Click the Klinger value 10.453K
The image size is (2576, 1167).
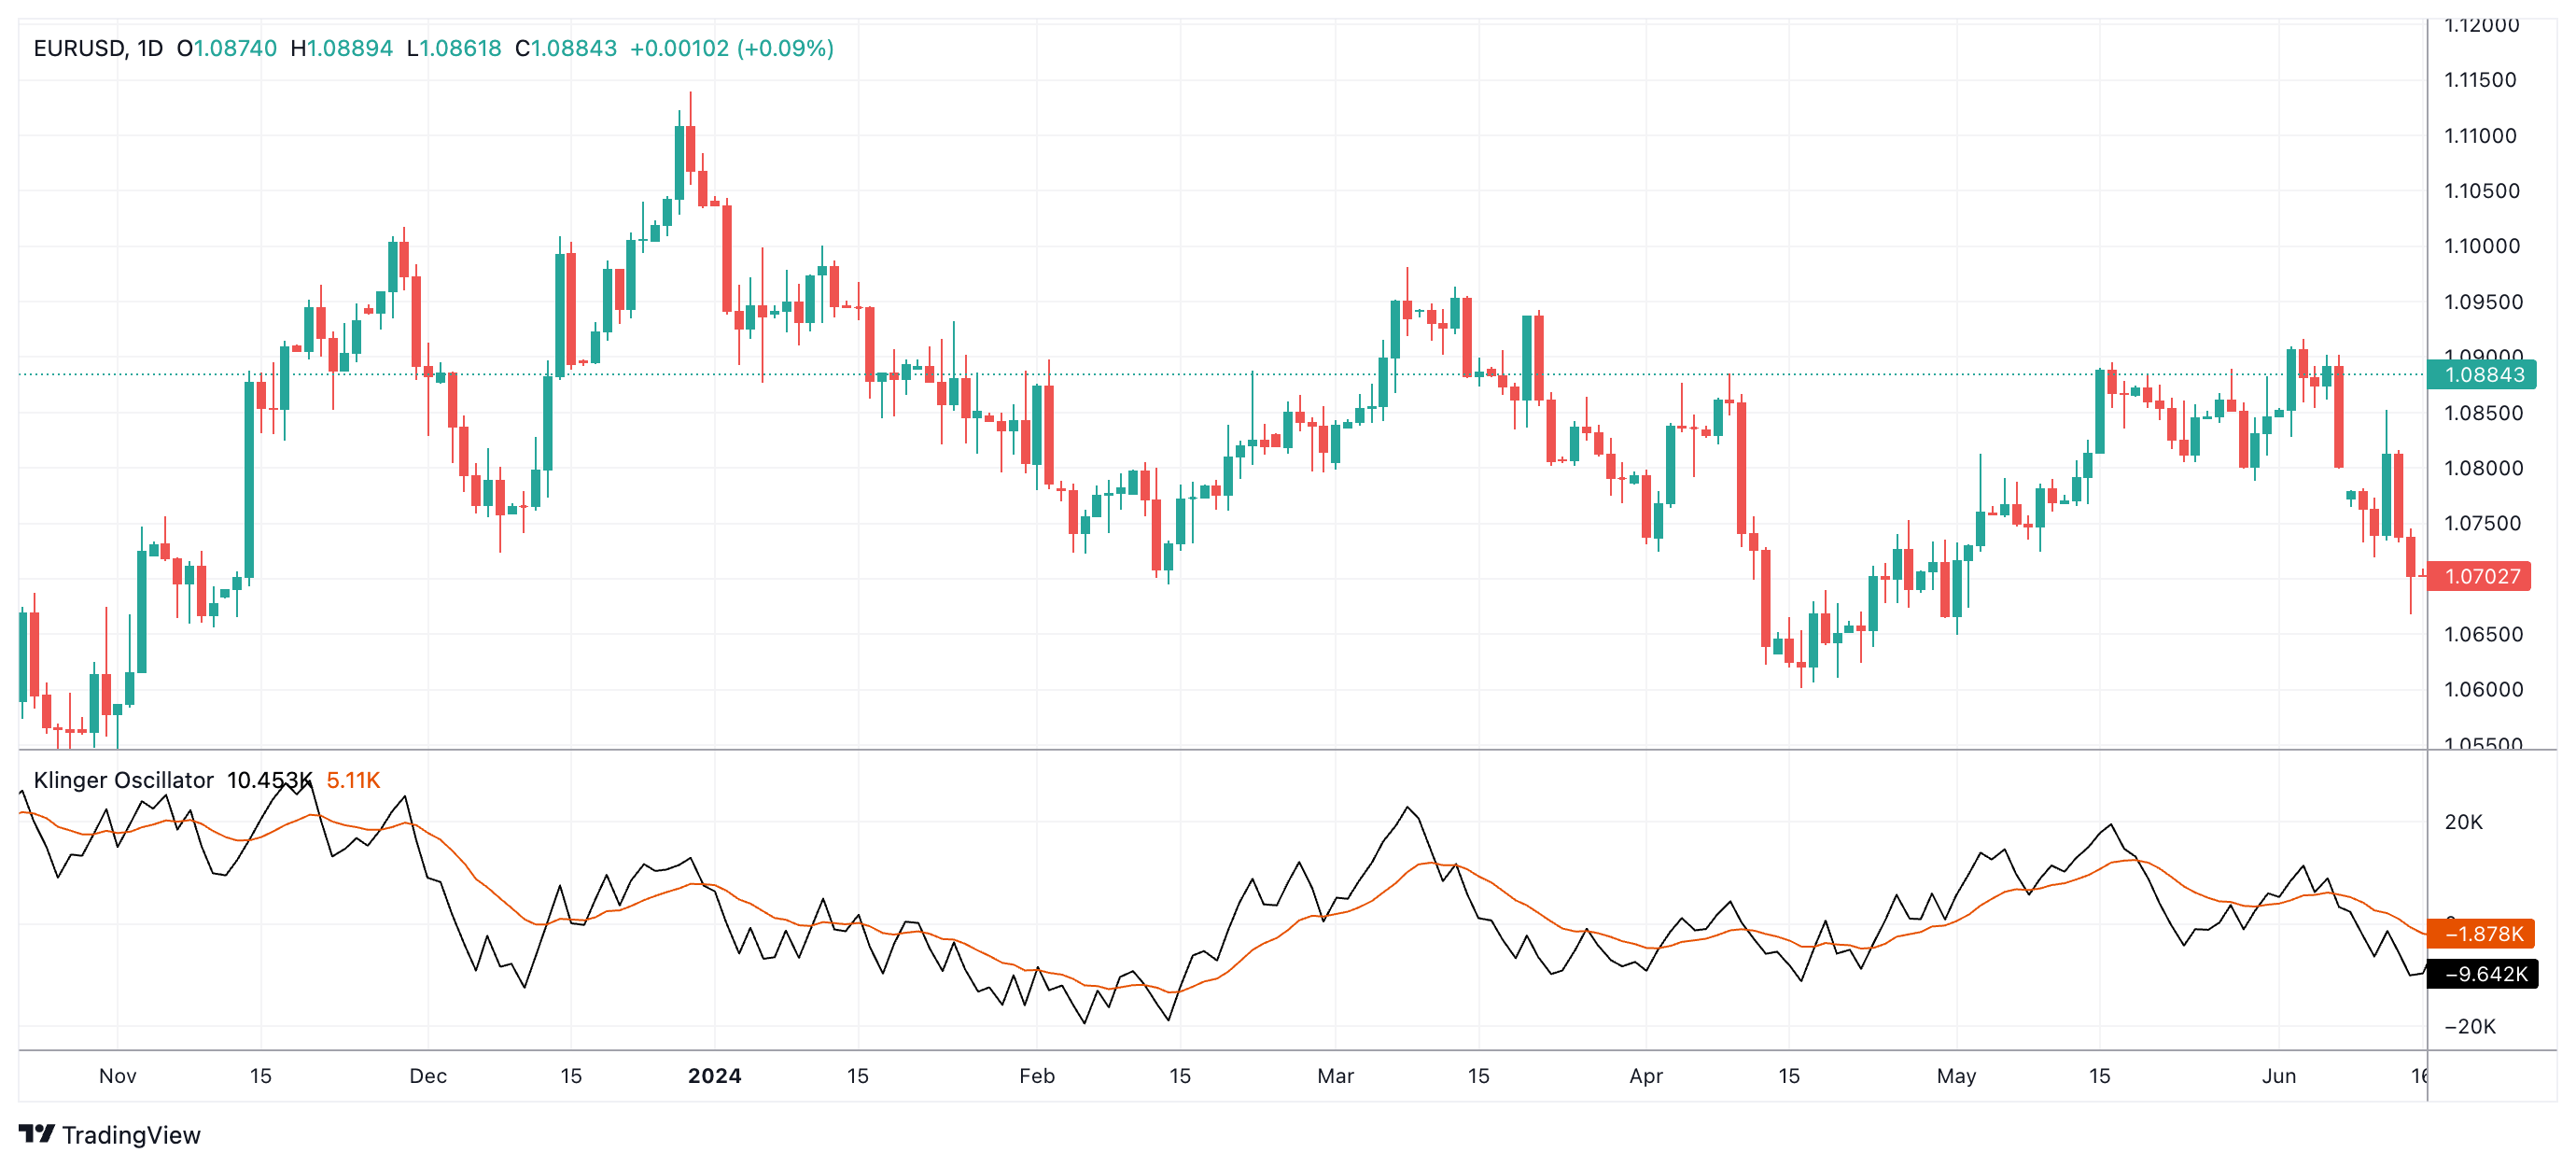[x=270, y=780]
